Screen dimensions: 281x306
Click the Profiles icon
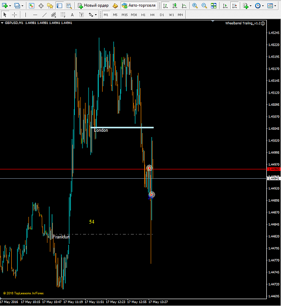coord(17,6)
